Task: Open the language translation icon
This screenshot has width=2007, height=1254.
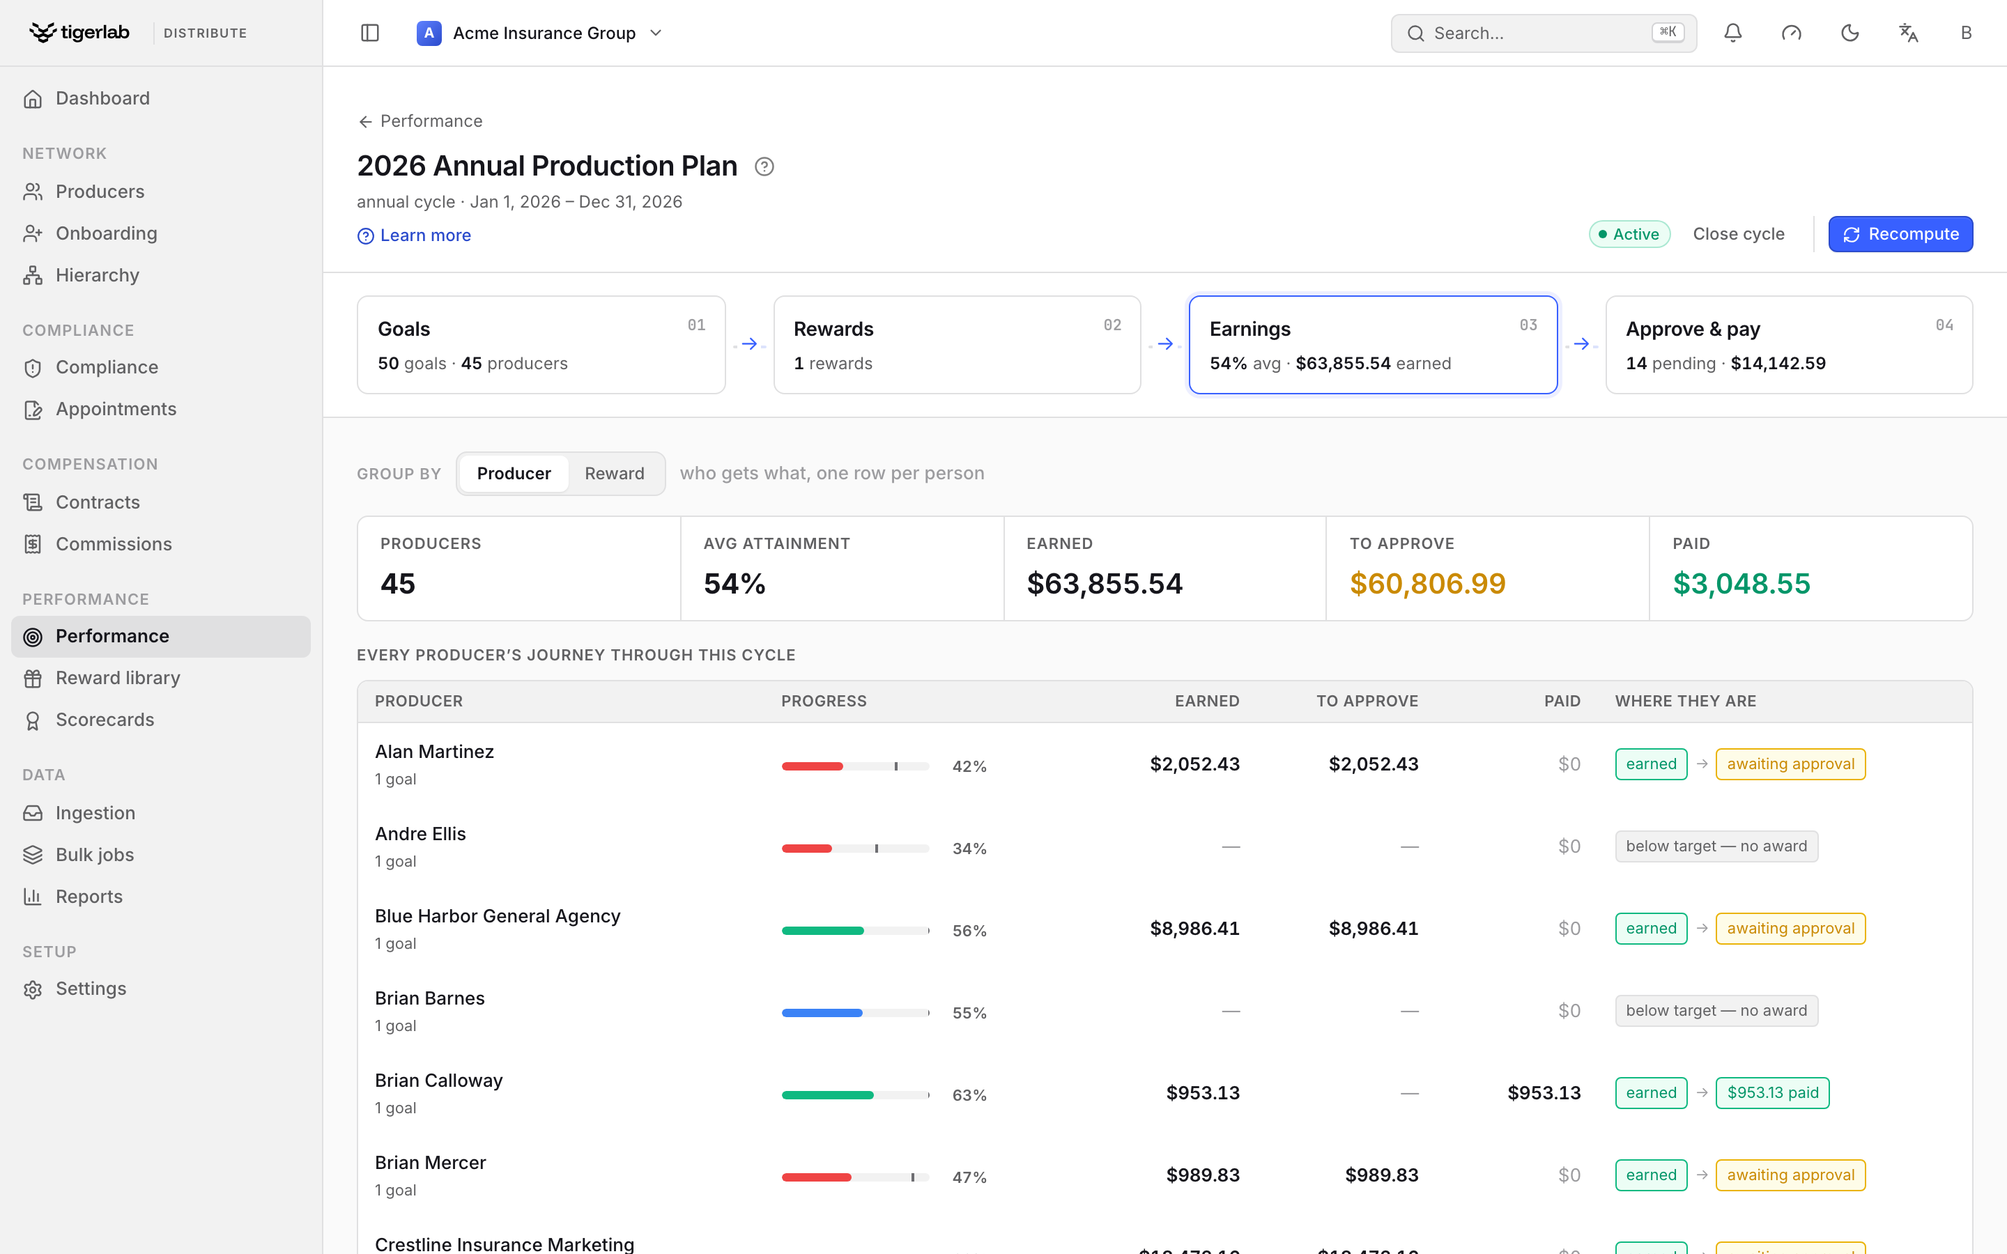Action: click(1908, 33)
